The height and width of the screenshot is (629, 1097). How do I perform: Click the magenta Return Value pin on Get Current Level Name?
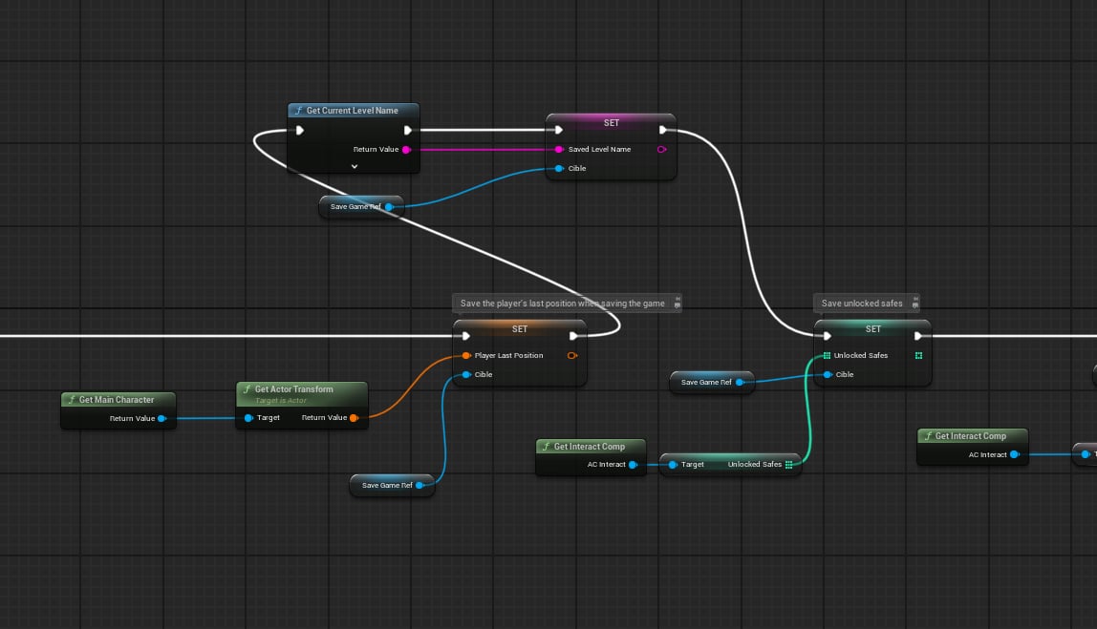406,150
